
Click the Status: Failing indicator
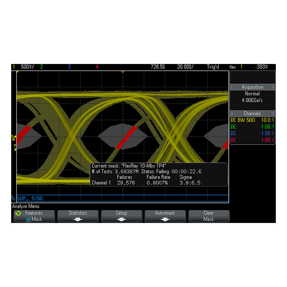point(155,172)
